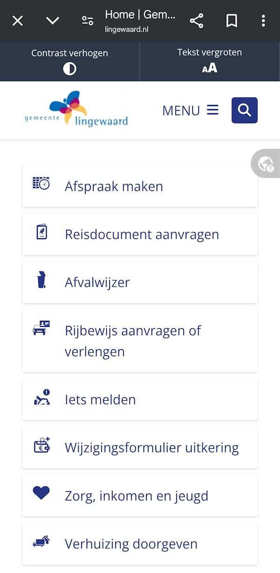The width and height of the screenshot is (280, 573).
Task: Open browser three-dot overflow menu
Action: tap(263, 21)
